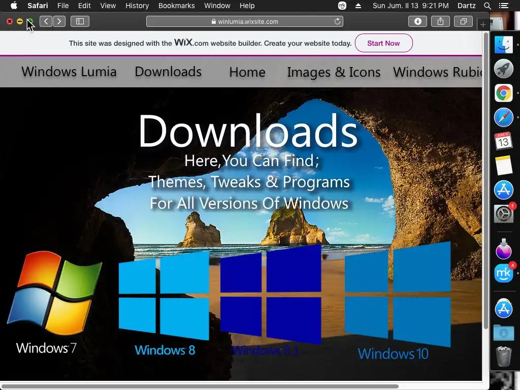Click the Dartz user name
Viewport: 520px width, 390px height.
tap(466, 6)
